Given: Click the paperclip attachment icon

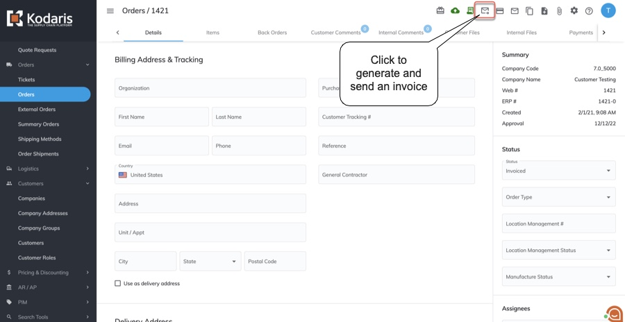Looking at the screenshot, I should tap(559, 11).
